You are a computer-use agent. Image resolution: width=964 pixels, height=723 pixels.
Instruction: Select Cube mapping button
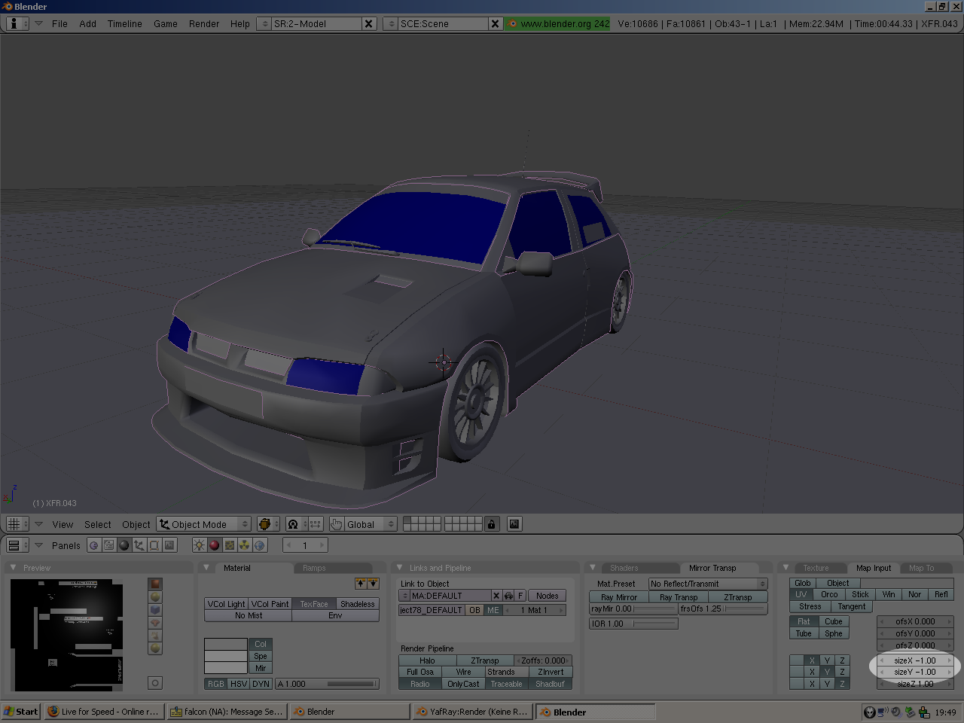[834, 621]
